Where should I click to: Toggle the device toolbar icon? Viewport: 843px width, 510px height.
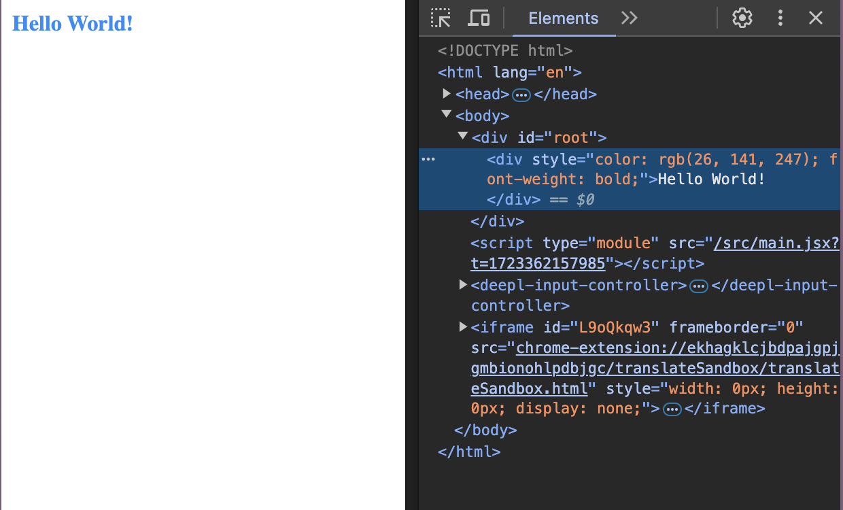coord(479,18)
